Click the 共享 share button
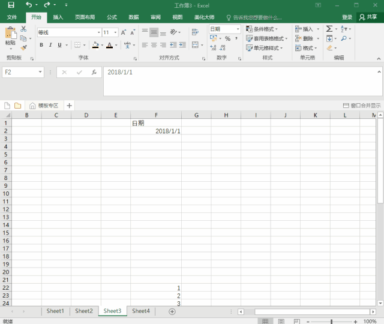 pyautogui.click(x=368, y=17)
